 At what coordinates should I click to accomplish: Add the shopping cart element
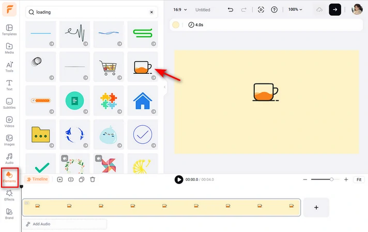[x=109, y=67]
